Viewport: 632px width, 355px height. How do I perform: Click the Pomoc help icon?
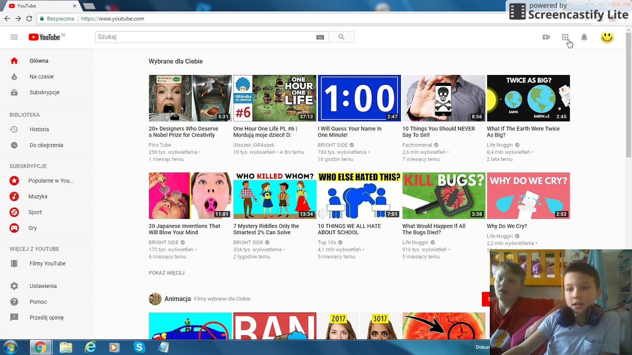[x=14, y=302]
